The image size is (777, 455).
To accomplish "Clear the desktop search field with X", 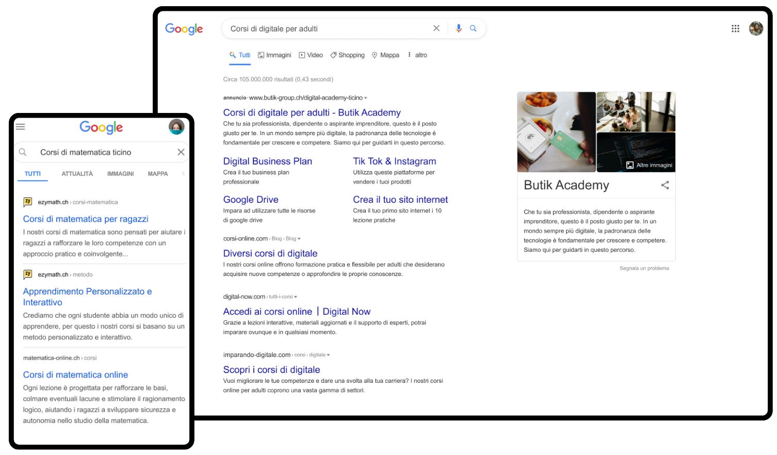I will (x=436, y=28).
